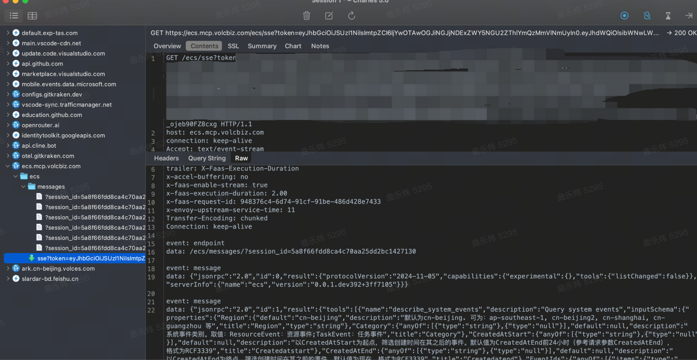Expand the mobile.events.data.microsoft.com node

[x=8, y=84]
